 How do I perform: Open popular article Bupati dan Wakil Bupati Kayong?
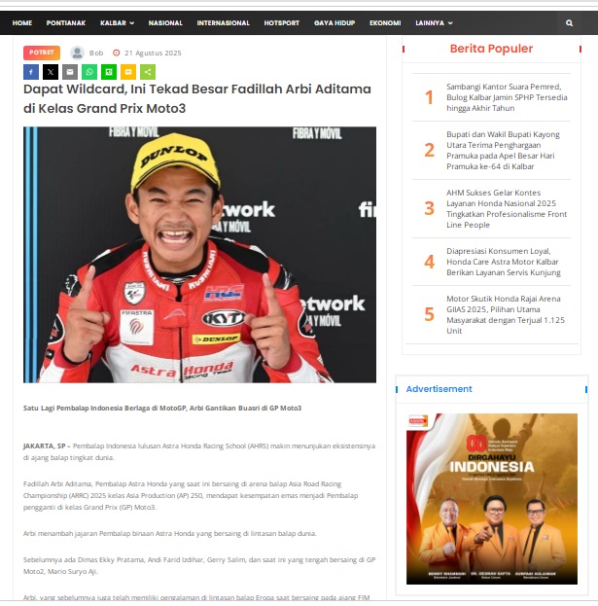tap(503, 151)
